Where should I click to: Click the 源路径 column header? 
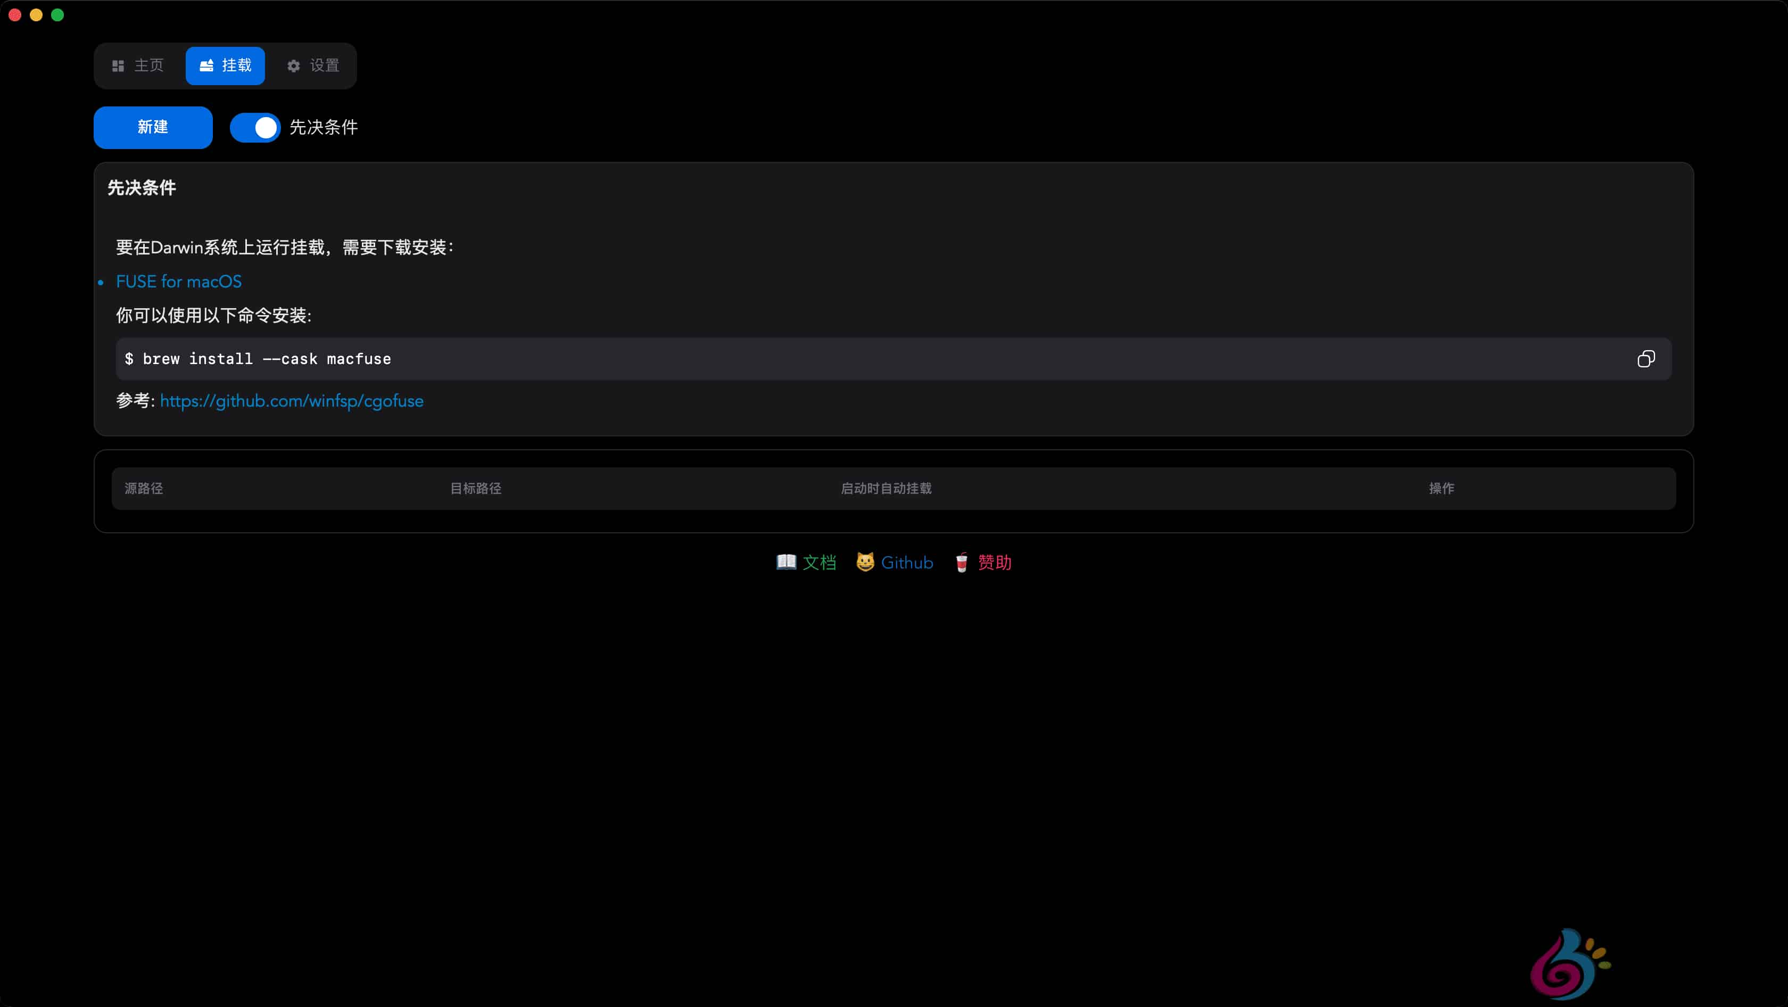tap(145, 488)
